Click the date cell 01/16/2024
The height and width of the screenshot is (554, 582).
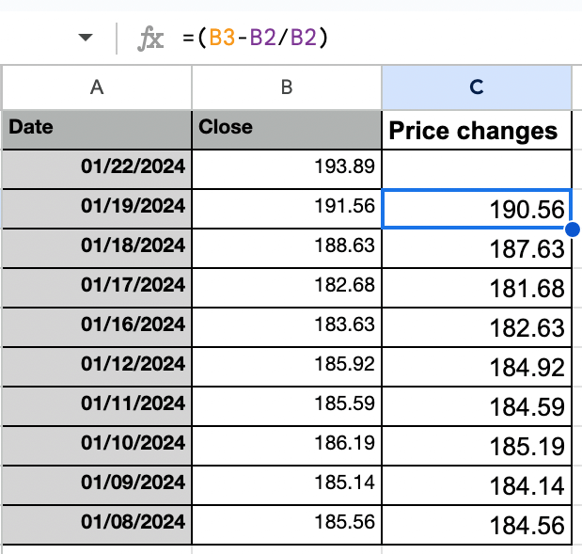coord(97,327)
